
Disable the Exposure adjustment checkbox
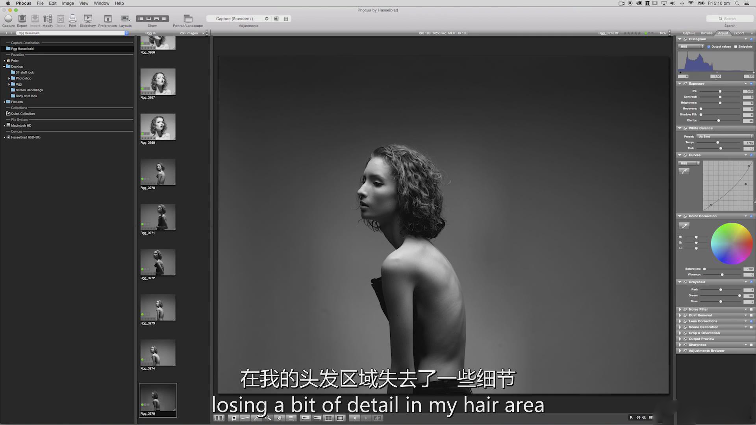(751, 84)
